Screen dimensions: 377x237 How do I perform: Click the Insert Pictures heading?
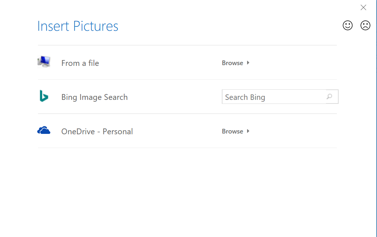[x=77, y=26]
